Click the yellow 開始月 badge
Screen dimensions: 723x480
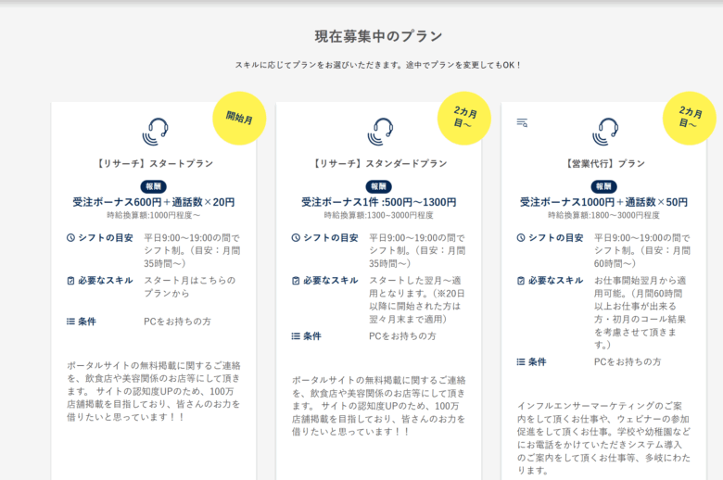pos(239,119)
